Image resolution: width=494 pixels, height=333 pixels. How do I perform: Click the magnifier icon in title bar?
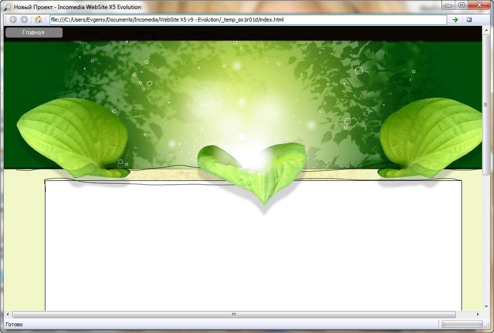tap(7, 7)
